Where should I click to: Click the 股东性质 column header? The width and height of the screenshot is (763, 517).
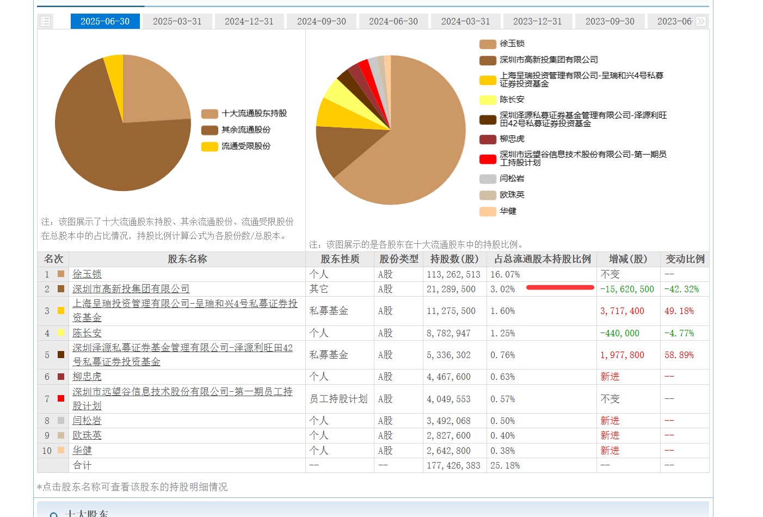pyautogui.click(x=340, y=259)
